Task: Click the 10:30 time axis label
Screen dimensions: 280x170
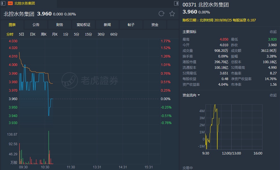Action: 45,167
